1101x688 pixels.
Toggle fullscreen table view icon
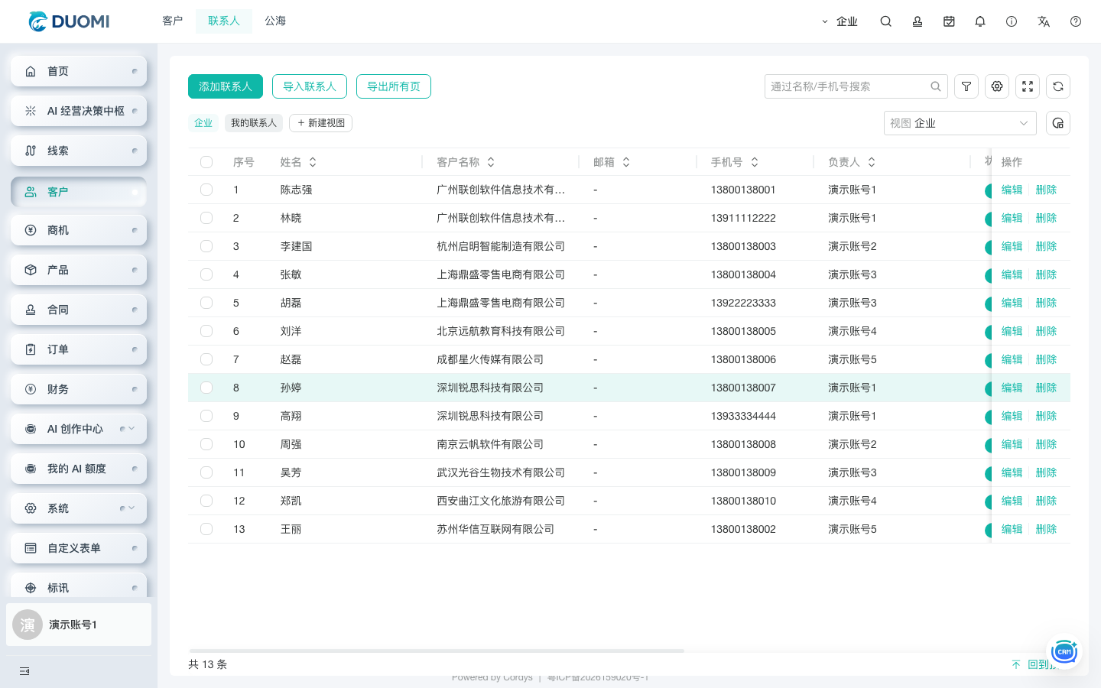tap(1028, 86)
